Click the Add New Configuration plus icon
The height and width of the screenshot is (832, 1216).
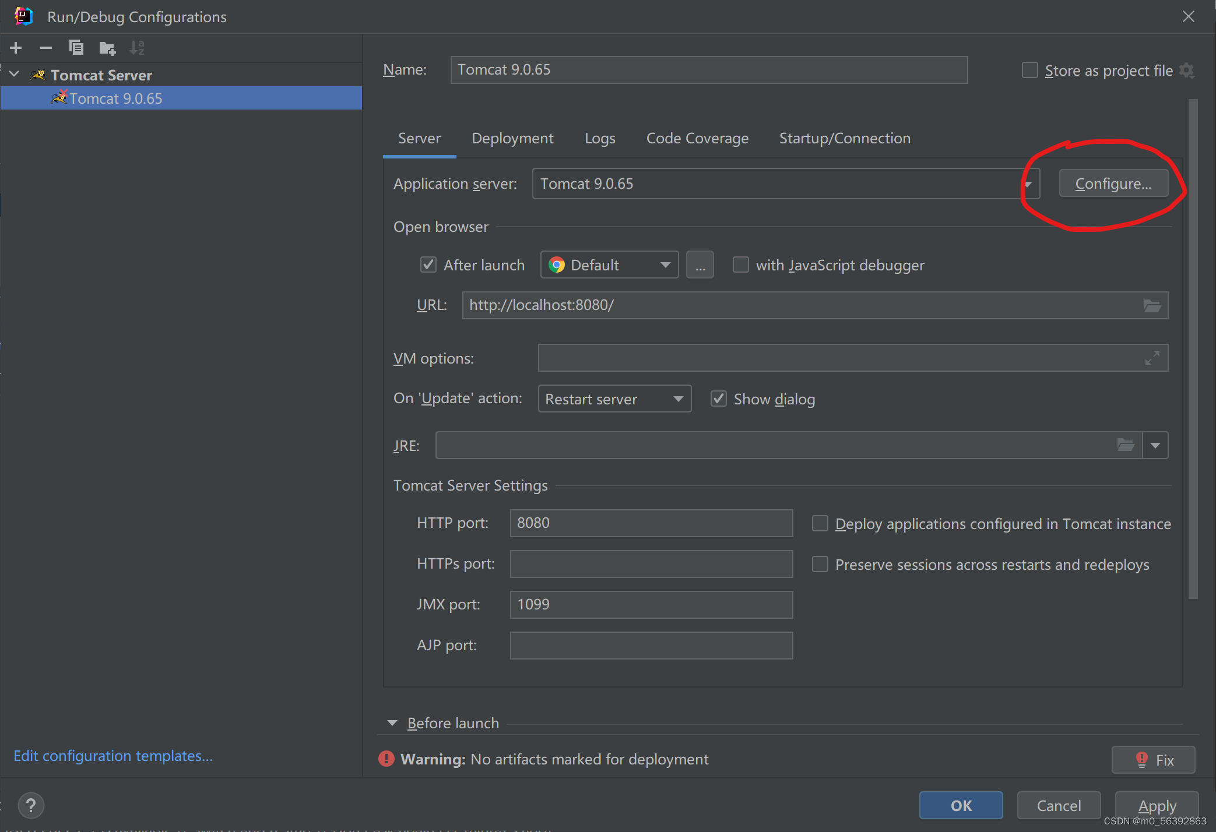(16, 48)
